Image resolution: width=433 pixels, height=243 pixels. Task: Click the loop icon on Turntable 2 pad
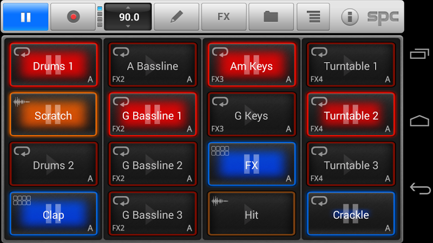[x=319, y=102]
